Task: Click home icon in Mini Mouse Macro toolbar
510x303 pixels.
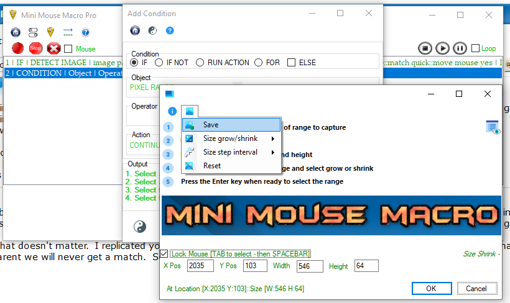Action: [x=16, y=32]
